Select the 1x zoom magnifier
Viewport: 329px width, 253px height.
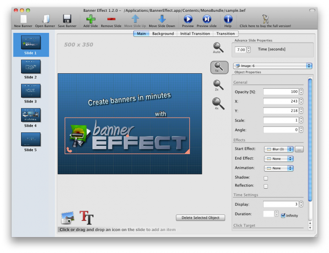point(219,68)
